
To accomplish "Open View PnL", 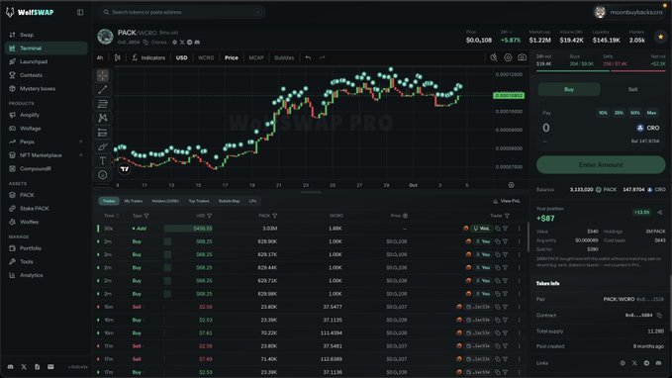I will click(x=507, y=201).
